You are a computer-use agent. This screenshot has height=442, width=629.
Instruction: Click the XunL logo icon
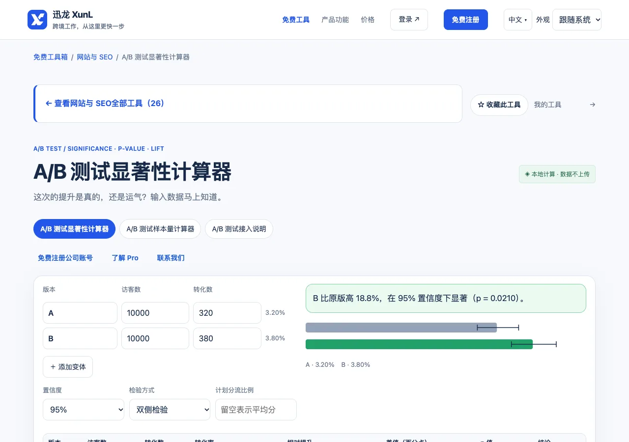[x=37, y=20]
